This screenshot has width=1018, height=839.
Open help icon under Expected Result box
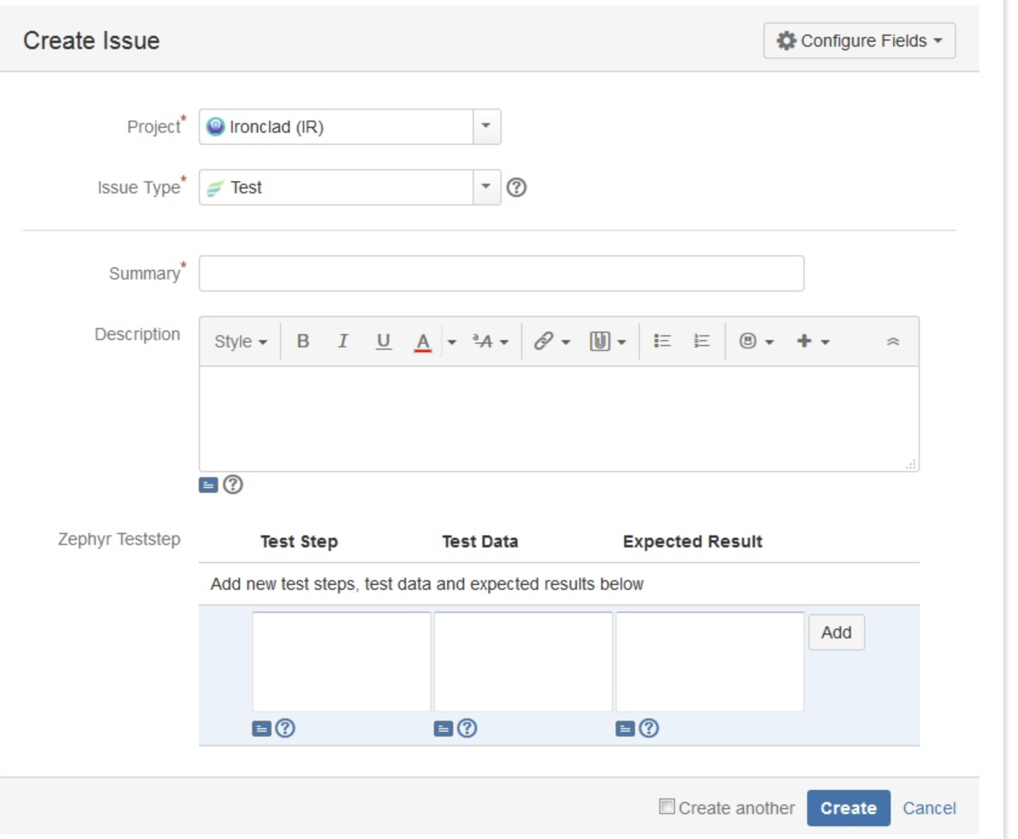coord(648,728)
